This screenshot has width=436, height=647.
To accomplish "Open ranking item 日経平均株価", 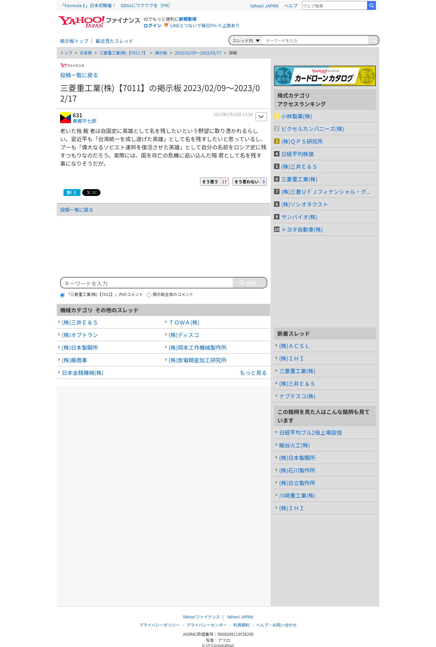I will (297, 154).
